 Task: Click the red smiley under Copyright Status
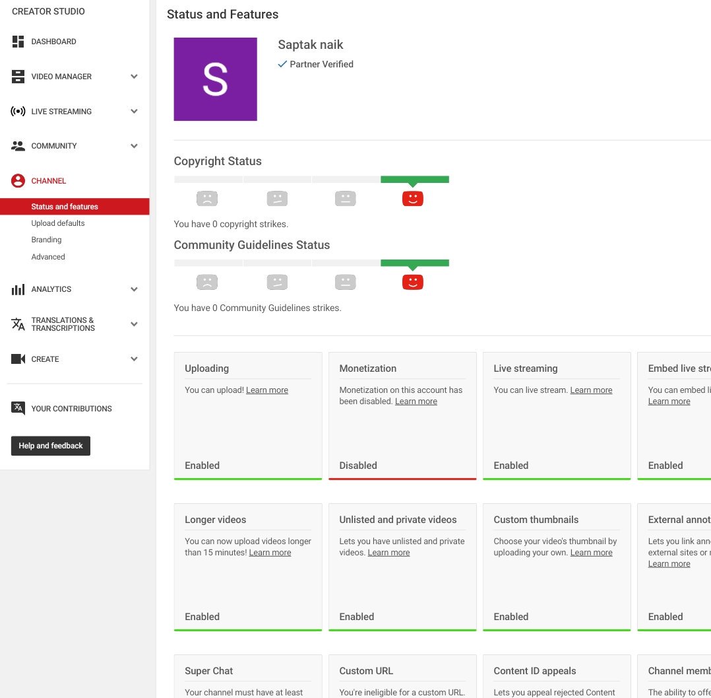tap(413, 199)
